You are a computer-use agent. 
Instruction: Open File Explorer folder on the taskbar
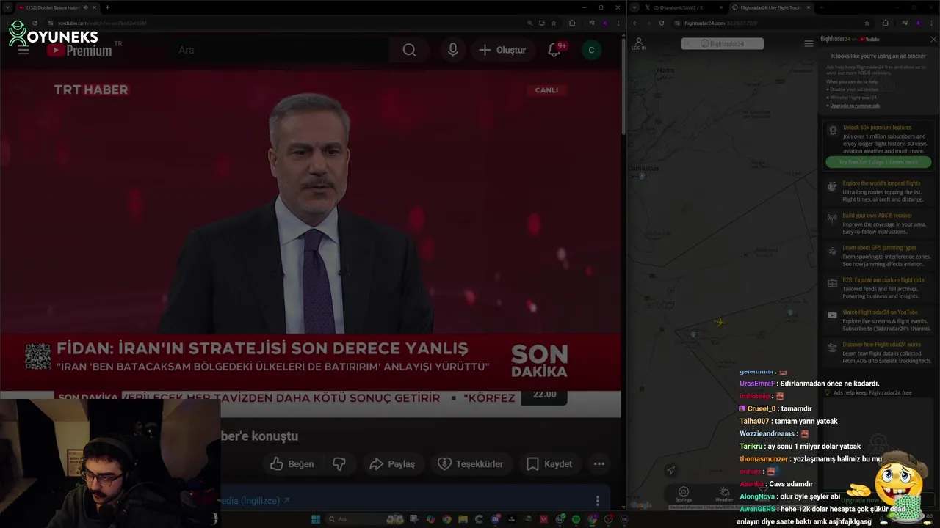(463, 519)
